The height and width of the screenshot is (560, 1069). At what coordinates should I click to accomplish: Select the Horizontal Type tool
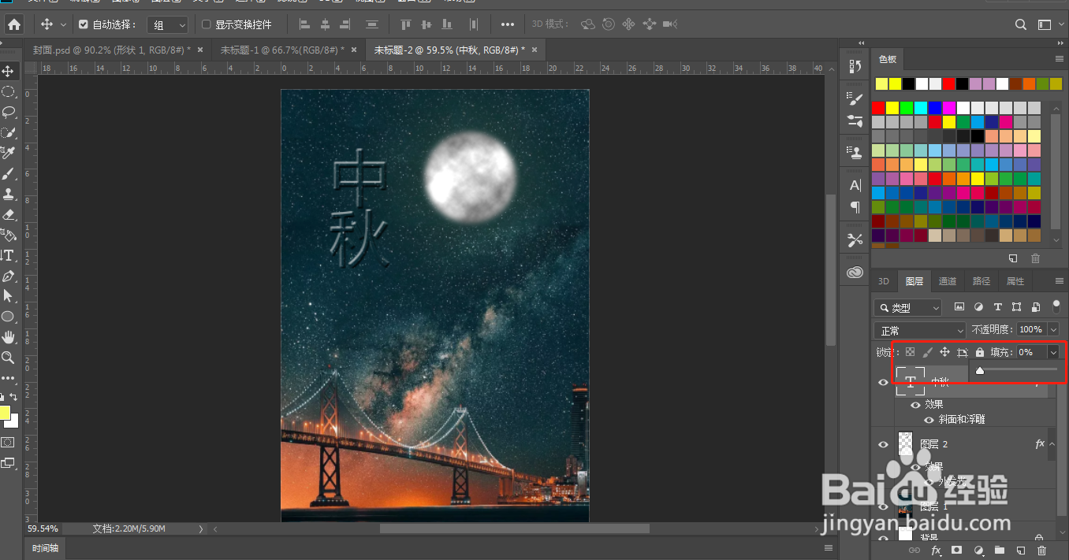9,255
